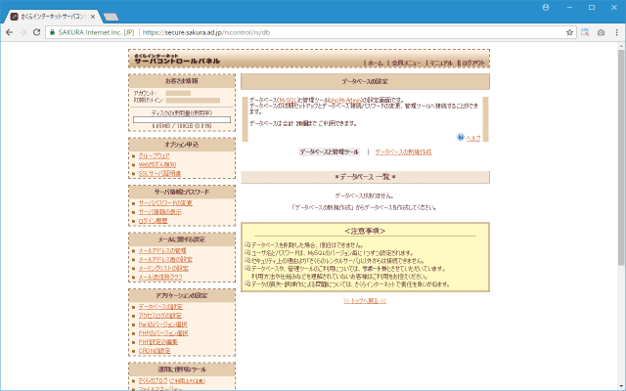Open PHP設定の編集 link

pyautogui.click(x=158, y=342)
